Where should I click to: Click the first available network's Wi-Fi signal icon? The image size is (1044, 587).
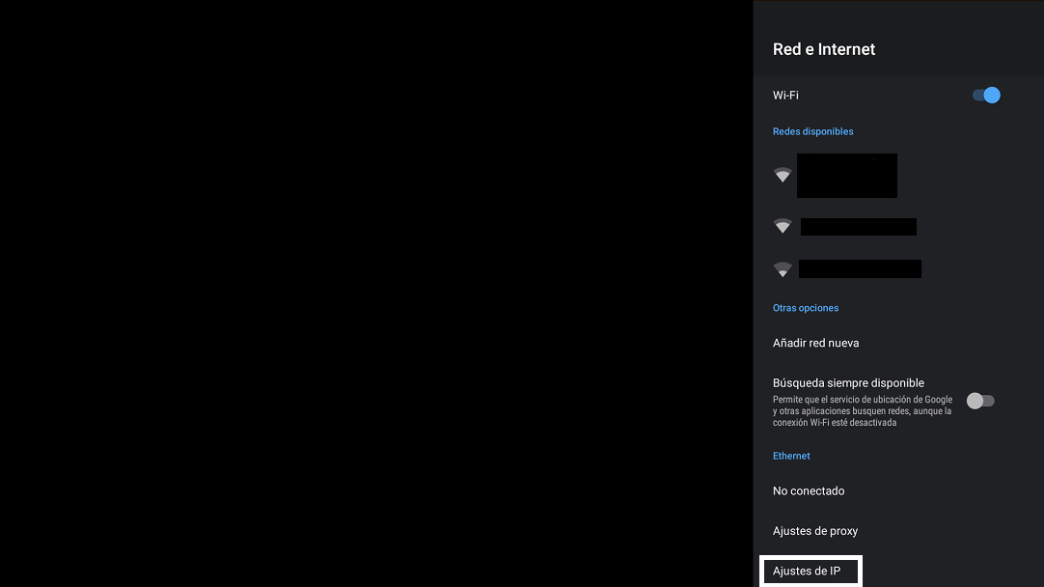coord(783,176)
